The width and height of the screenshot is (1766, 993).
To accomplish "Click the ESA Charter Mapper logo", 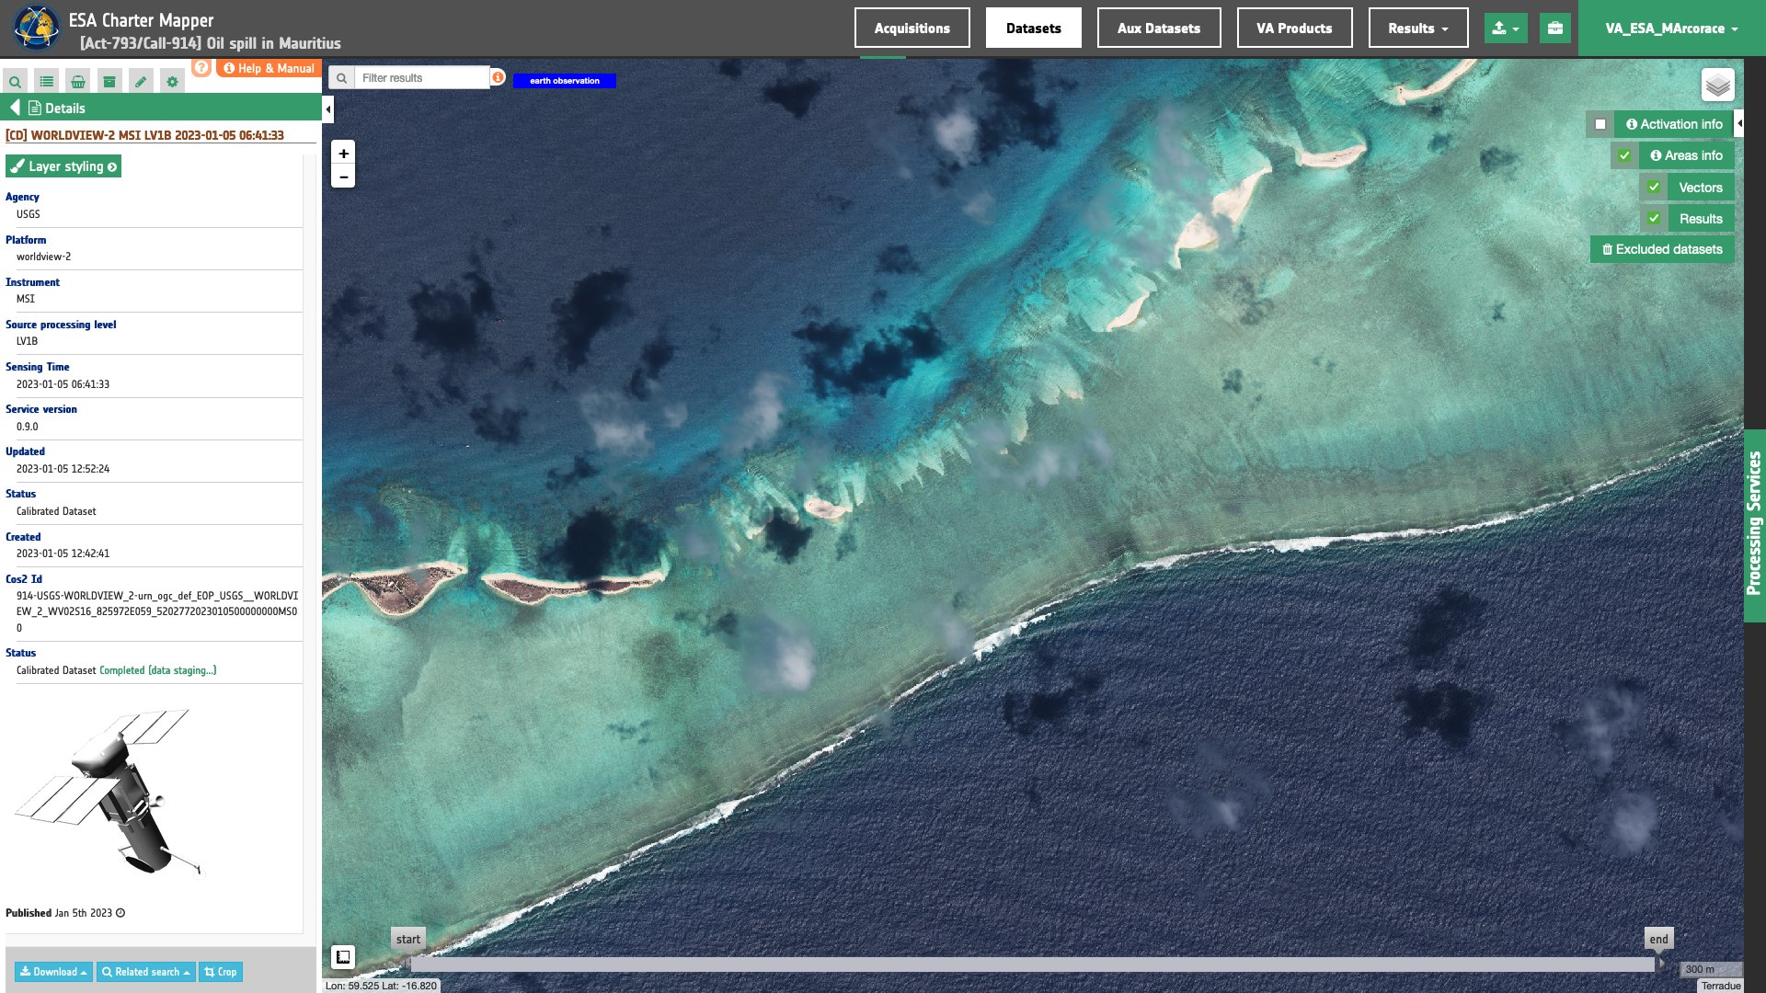I will (36, 28).
